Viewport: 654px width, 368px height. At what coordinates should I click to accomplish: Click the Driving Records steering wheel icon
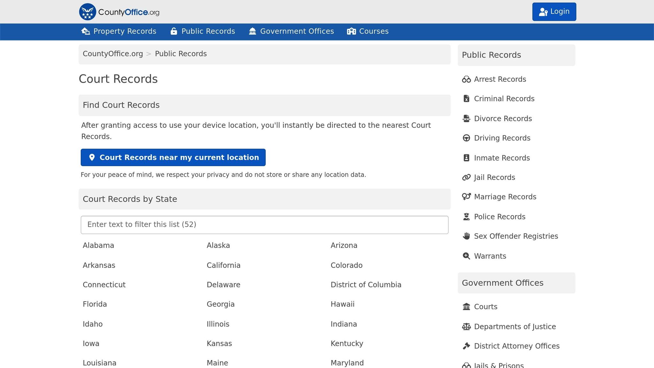[466, 138]
